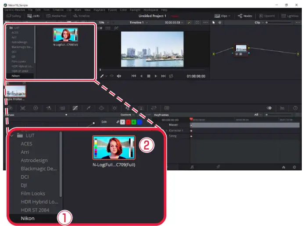Screen dimensions: 304x226
Task: Toggle the green channel curve button
Action: (x=134, y=122)
